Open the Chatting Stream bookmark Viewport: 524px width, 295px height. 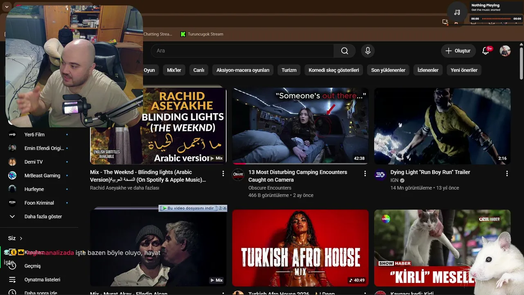[x=158, y=34]
